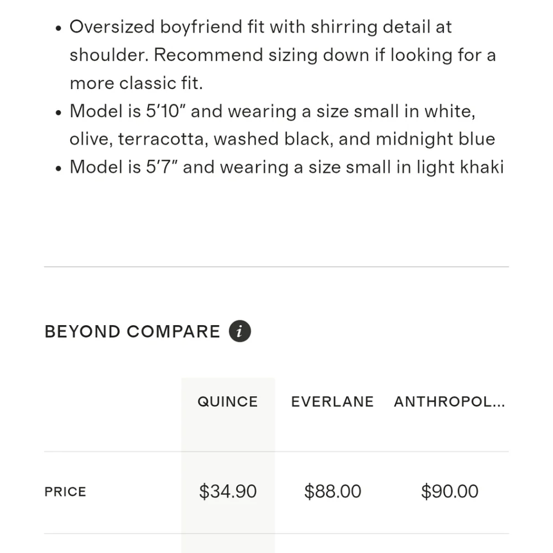Click the Model is 5'7" light khaki line
This screenshot has height=553, width=553.
tap(286, 167)
